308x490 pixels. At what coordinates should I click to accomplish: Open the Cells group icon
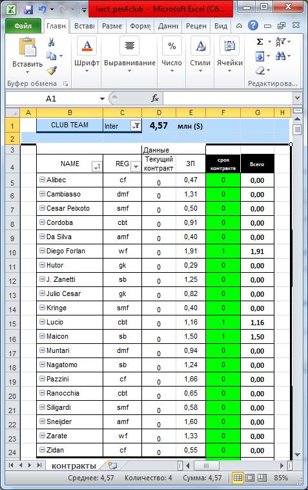230,46
